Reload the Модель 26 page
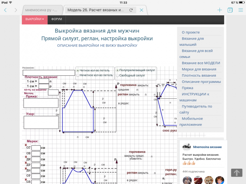This screenshot has height=184, width=246. (x=131, y=10)
